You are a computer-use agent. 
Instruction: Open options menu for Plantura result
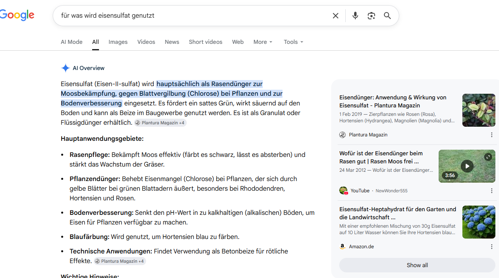492,135
